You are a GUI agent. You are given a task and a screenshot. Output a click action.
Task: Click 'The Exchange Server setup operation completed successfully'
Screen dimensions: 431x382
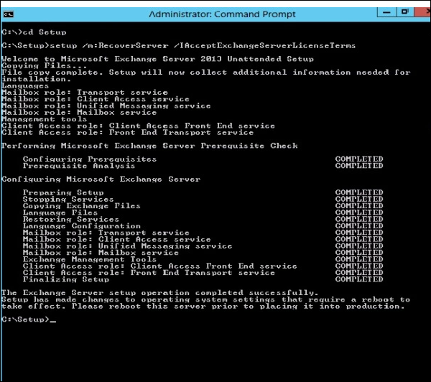point(159,293)
